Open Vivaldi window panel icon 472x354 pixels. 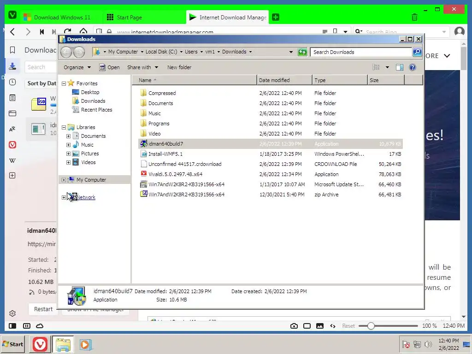(x=12, y=113)
